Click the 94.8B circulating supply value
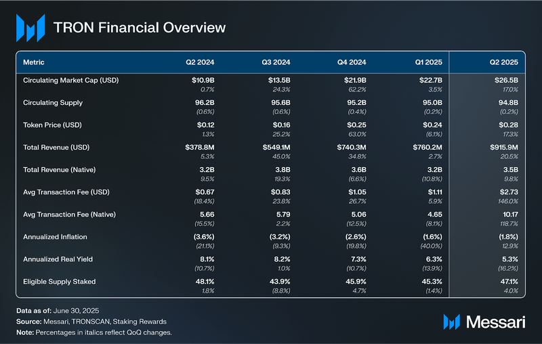This screenshot has width=542, height=344. pyautogui.click(x=509, y=102)
